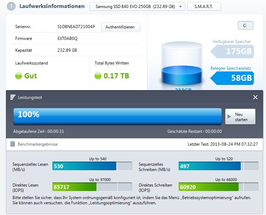Close the Leistungstest panel
The height and width of the screenshot is (215, 266).
(x=255, y=97)
